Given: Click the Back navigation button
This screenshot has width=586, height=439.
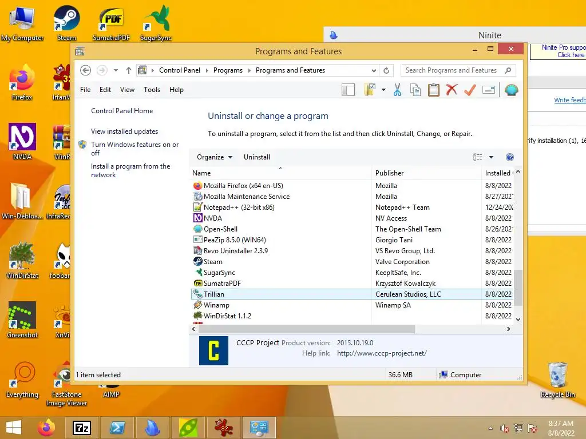Looking at the screenshot, I should coord(86,70).
